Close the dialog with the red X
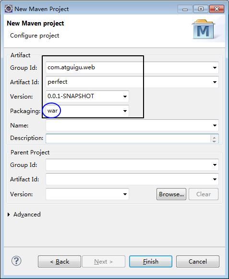Image resolution: width=229 pixels, height=279 pixels. 217,9
